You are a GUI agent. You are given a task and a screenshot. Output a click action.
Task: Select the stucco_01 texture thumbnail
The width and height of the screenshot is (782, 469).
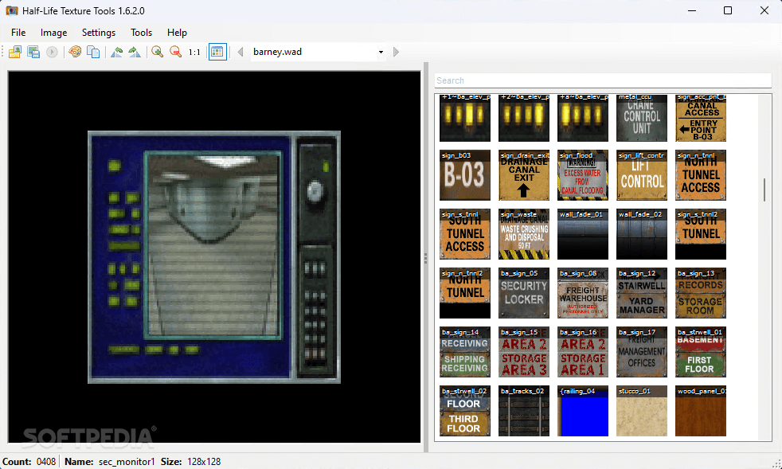click(641, 411)
